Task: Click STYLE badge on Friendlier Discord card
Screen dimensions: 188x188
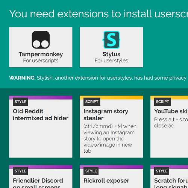Action: (x=20, y=171)
